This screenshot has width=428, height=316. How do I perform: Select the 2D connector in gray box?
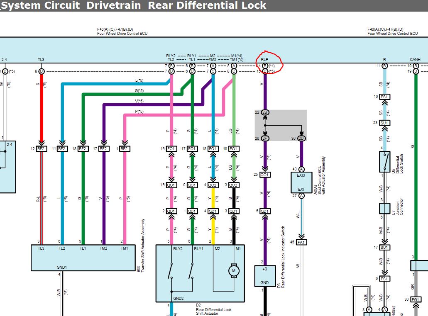pyautogui.click(x=301, y=138)
